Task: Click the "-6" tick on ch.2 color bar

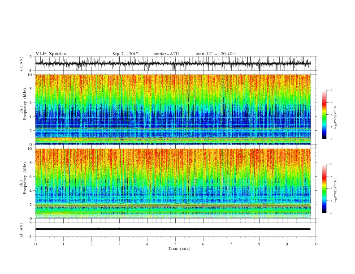Action: tap(331, 201)
